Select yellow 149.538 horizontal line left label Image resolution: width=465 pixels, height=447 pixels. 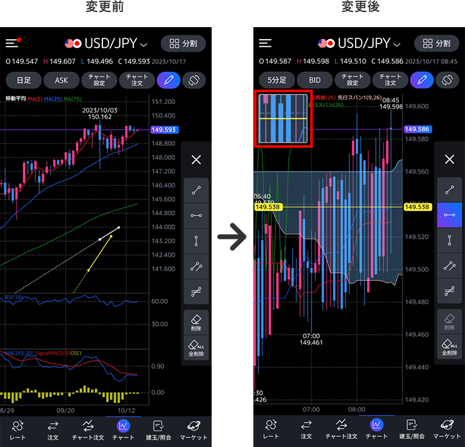pos(269,207)
